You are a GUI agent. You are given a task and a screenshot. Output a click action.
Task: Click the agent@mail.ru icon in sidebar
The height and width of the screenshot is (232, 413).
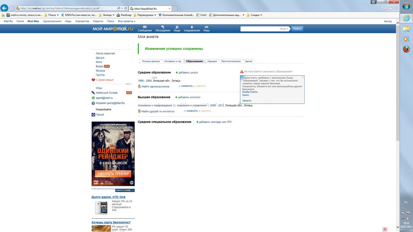tap(93, 98)
